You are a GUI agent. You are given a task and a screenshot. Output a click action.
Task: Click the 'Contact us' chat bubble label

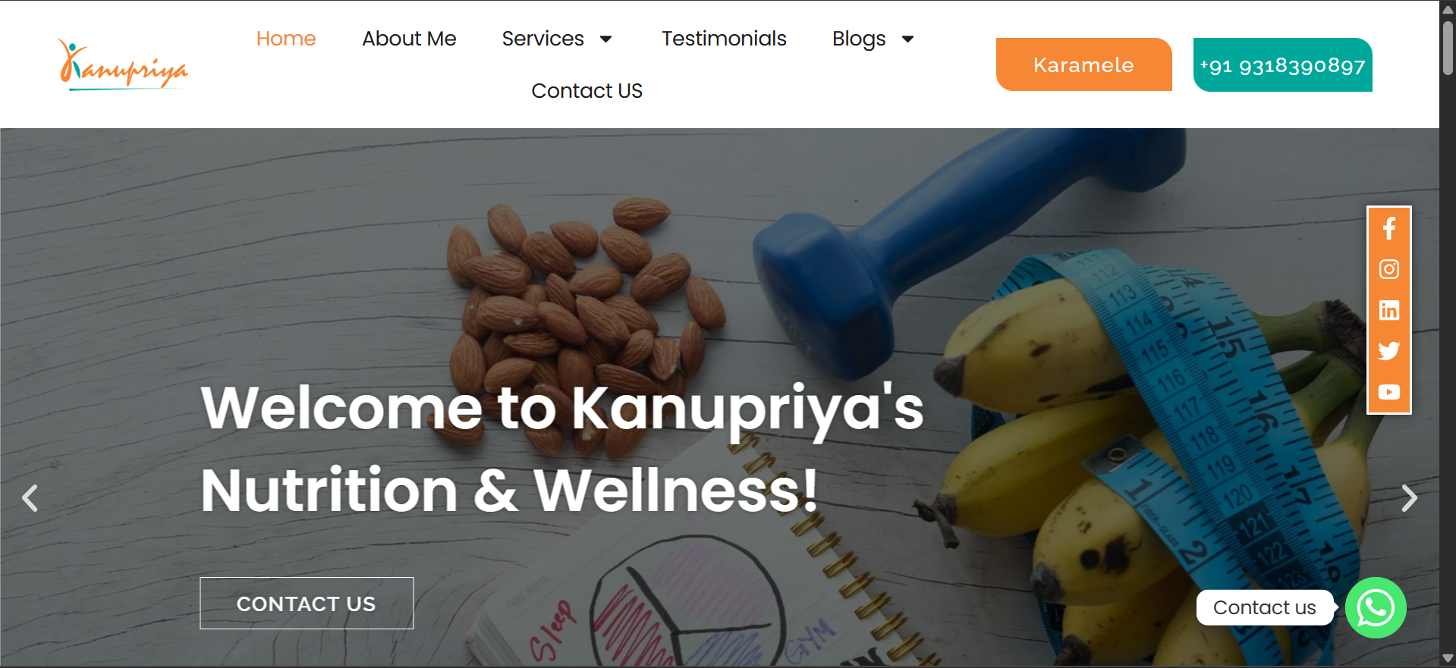coord(1264,607)
